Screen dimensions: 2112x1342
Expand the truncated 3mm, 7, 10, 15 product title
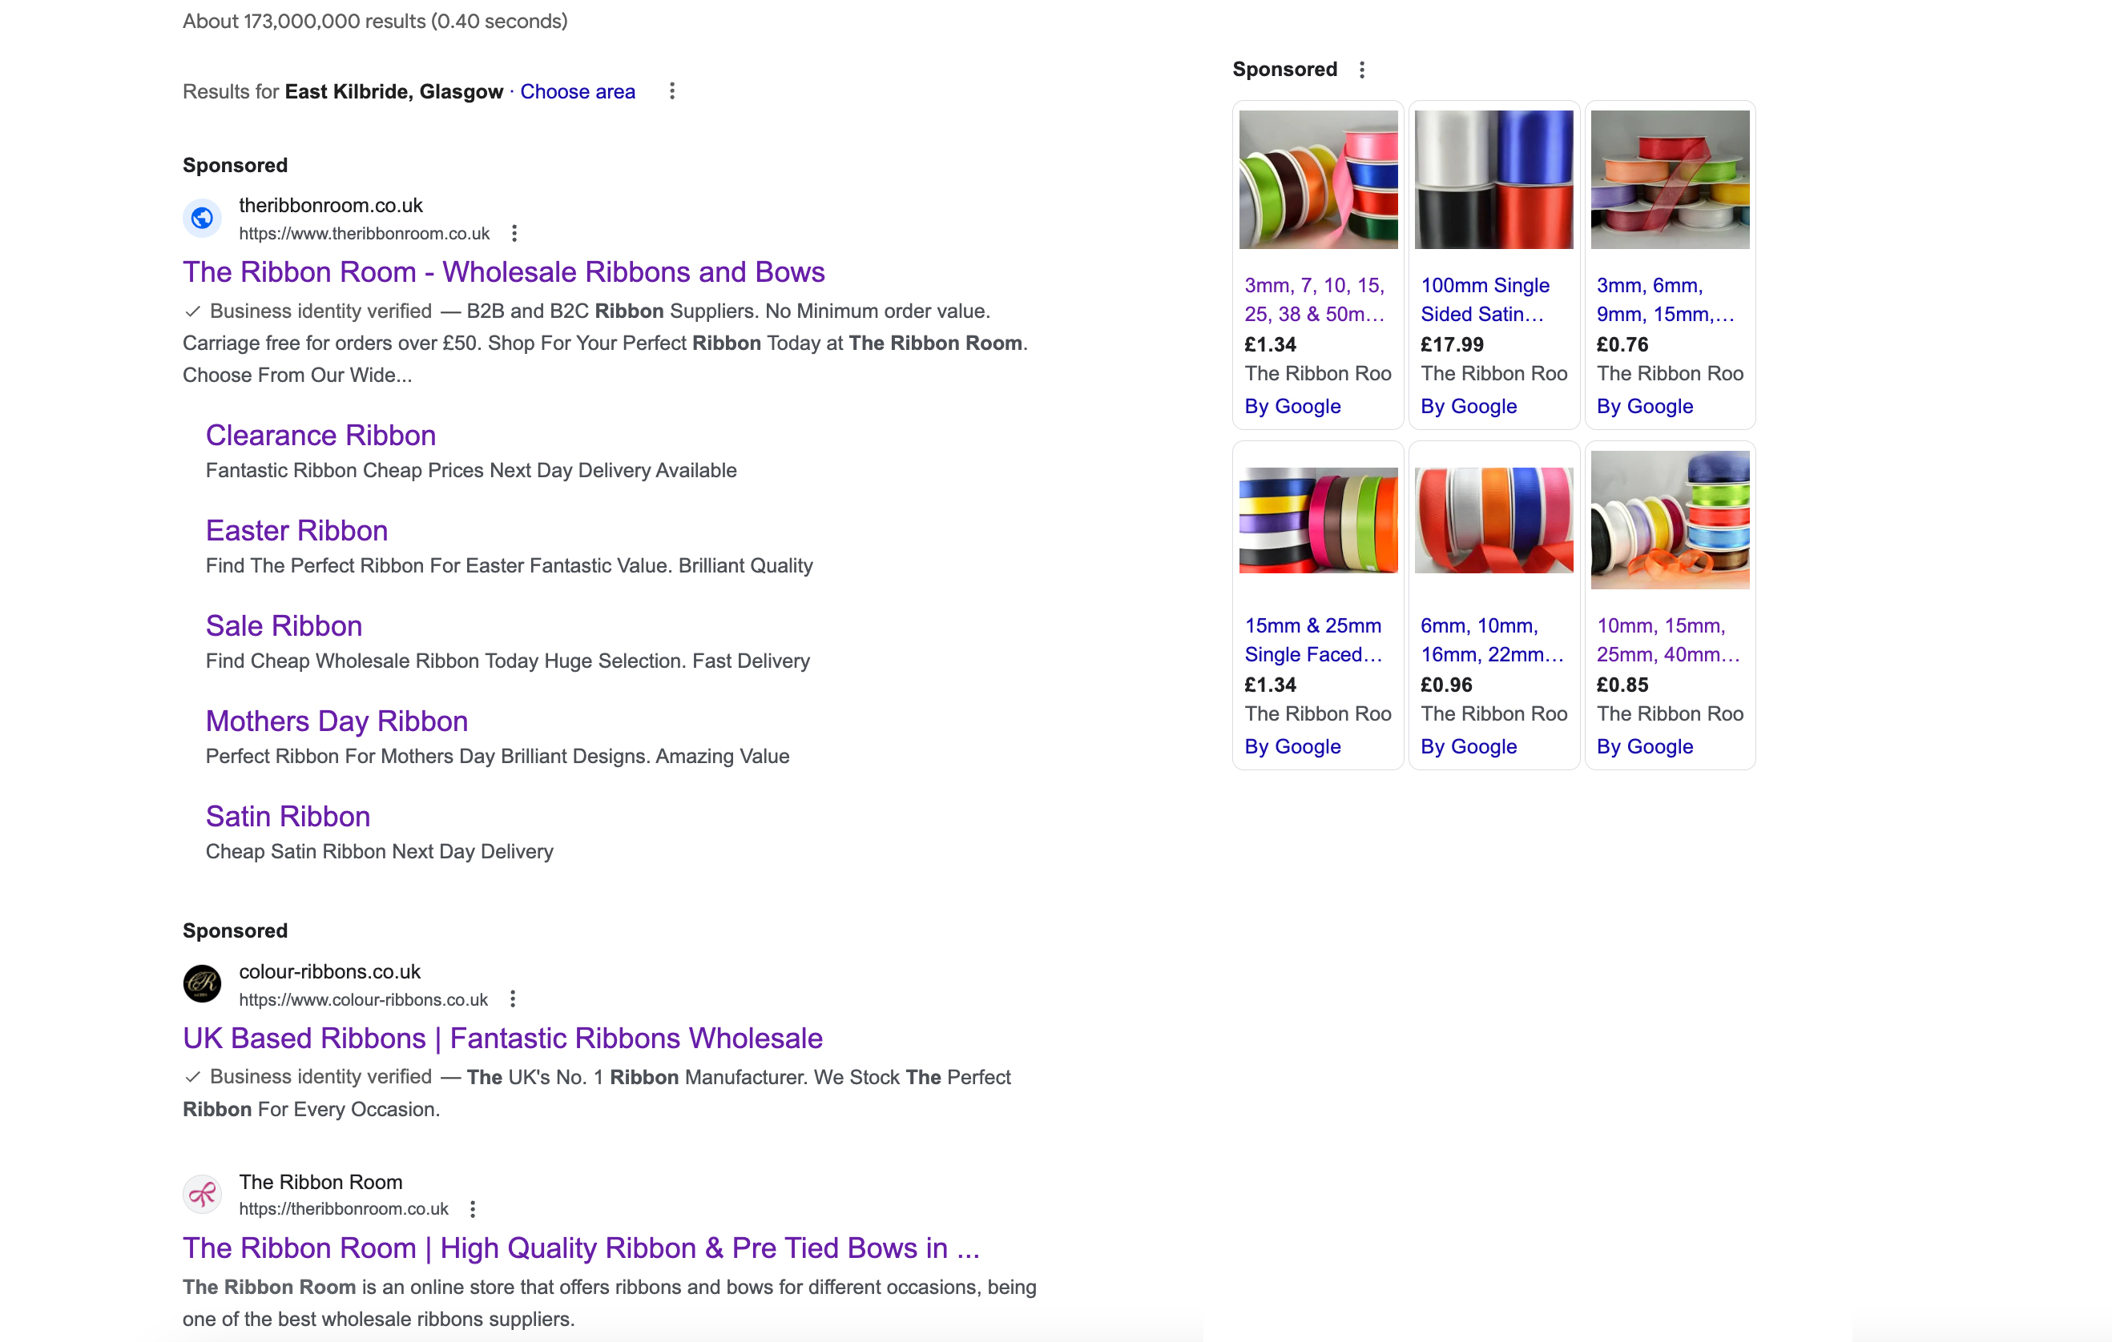1315,299
